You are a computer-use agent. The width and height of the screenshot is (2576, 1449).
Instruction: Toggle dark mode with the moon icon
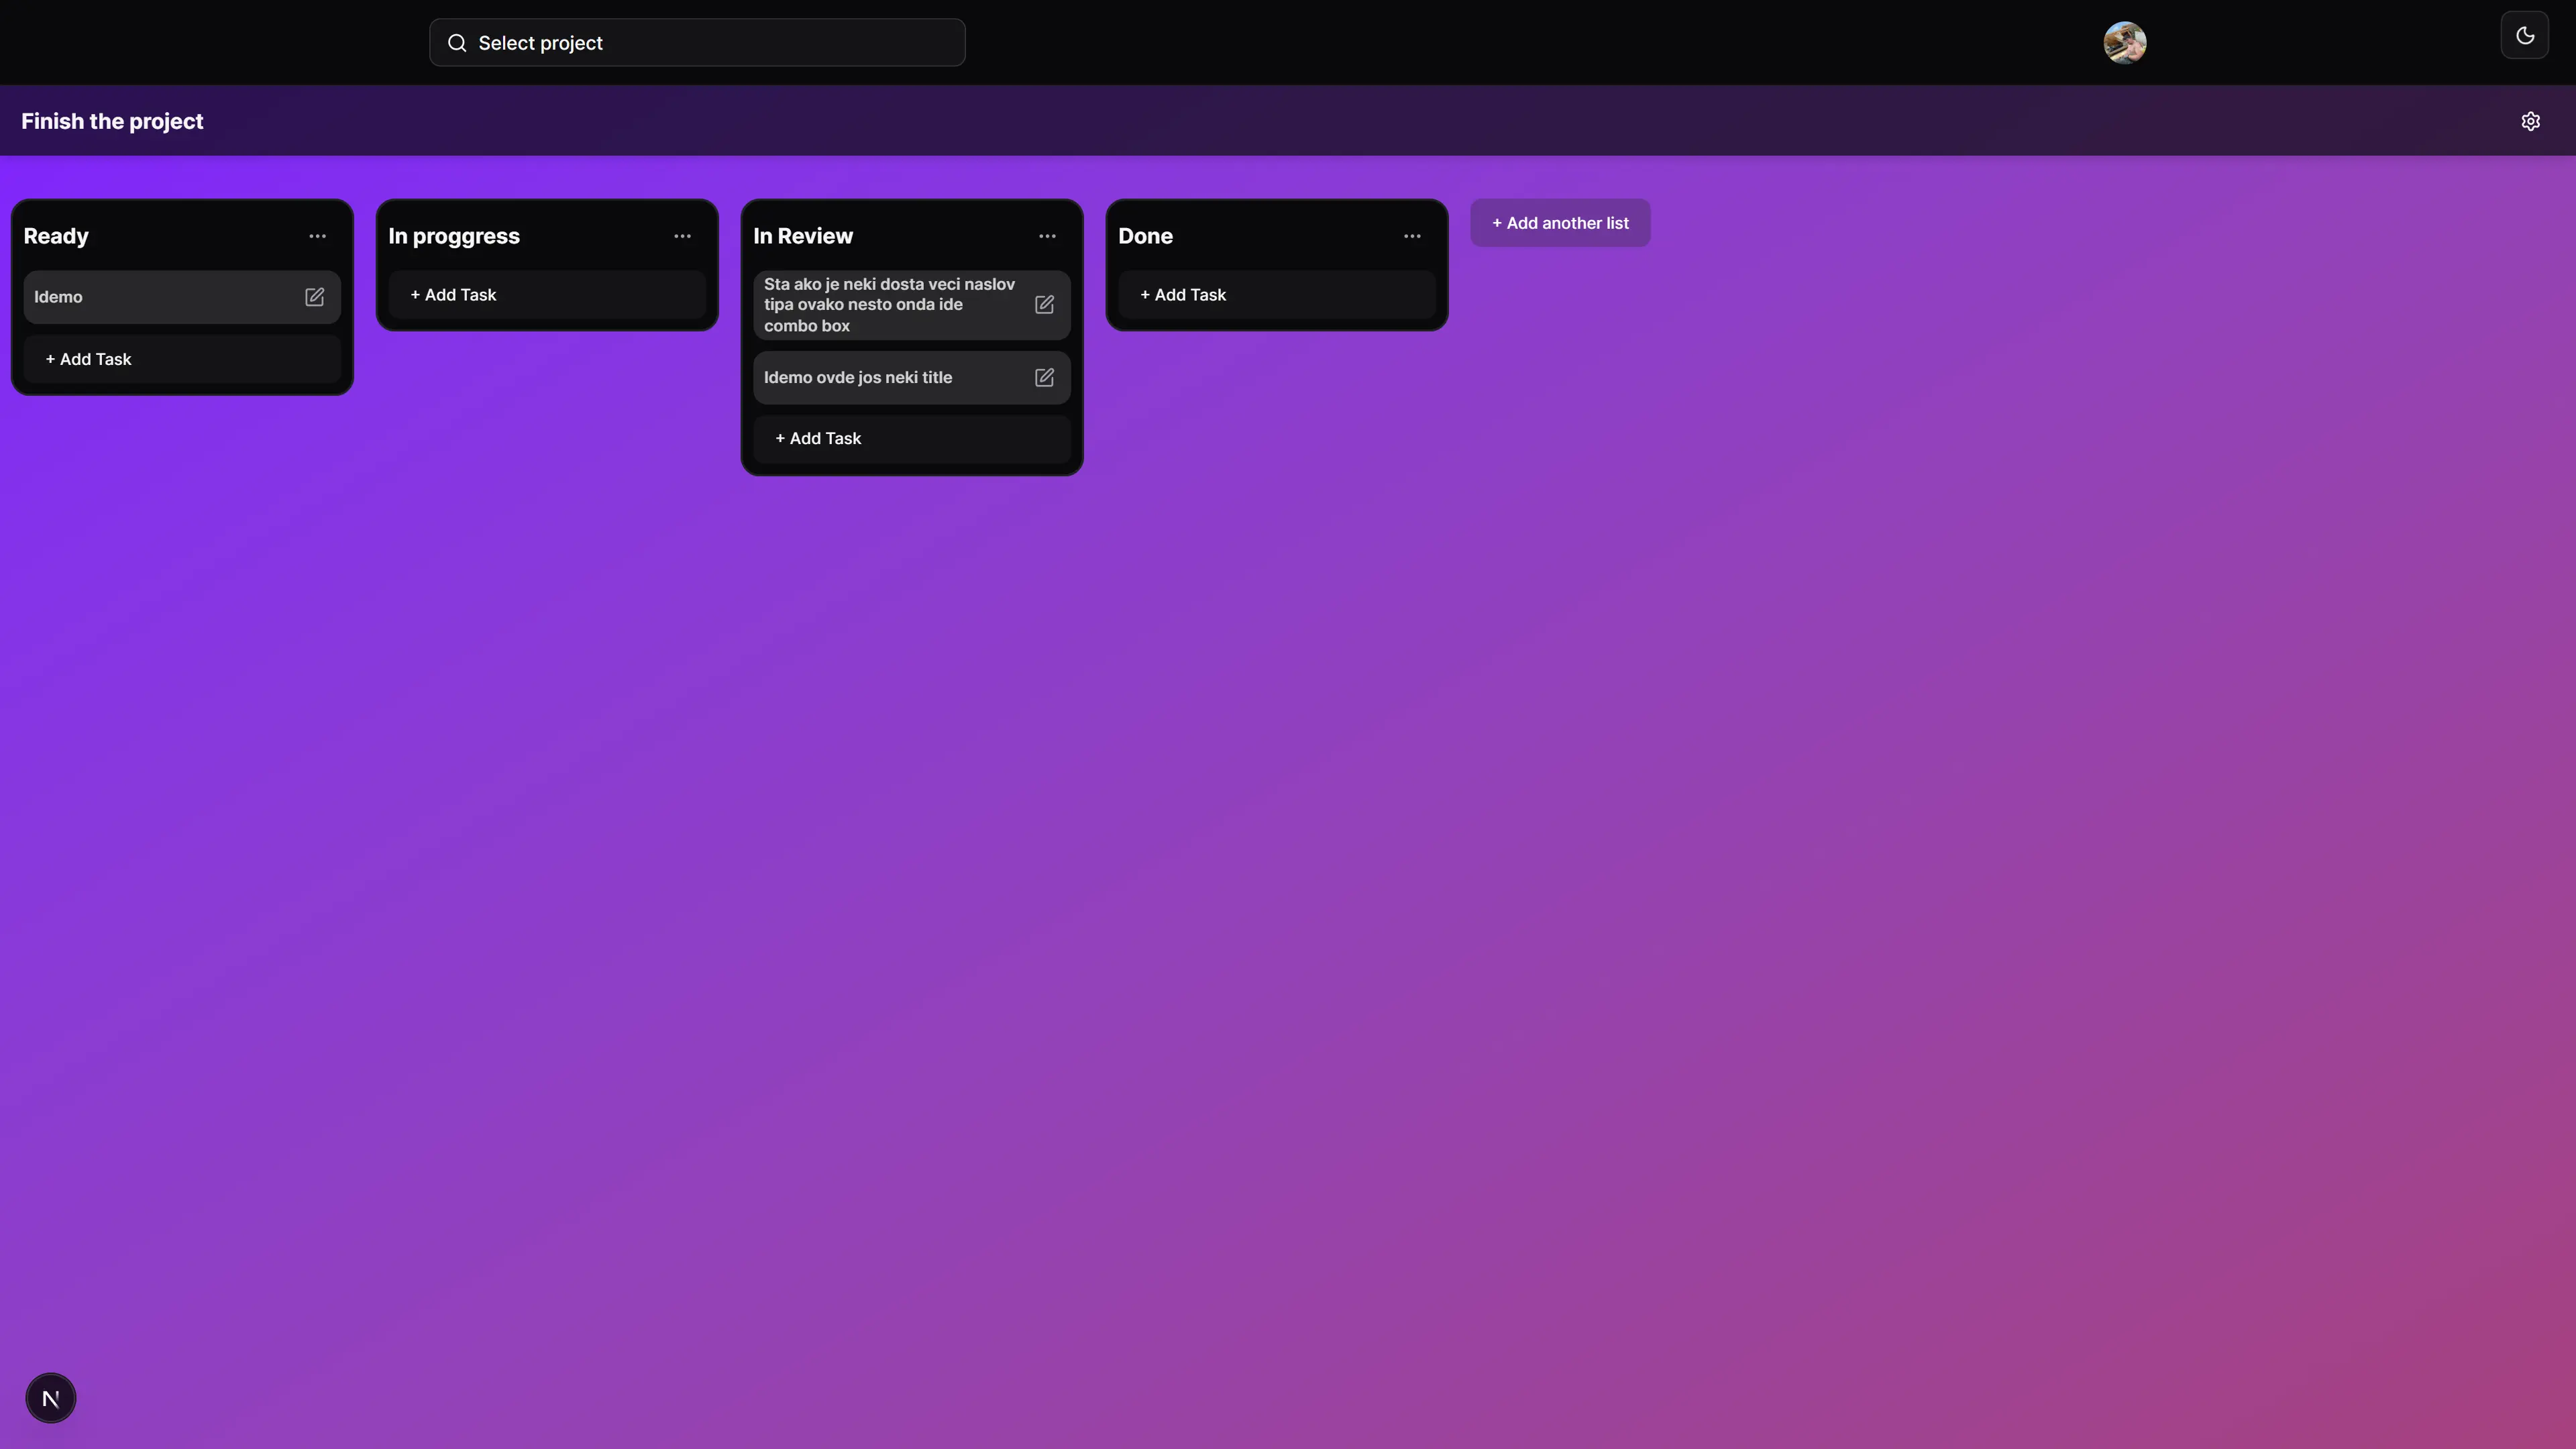(x=2525, y=35)
